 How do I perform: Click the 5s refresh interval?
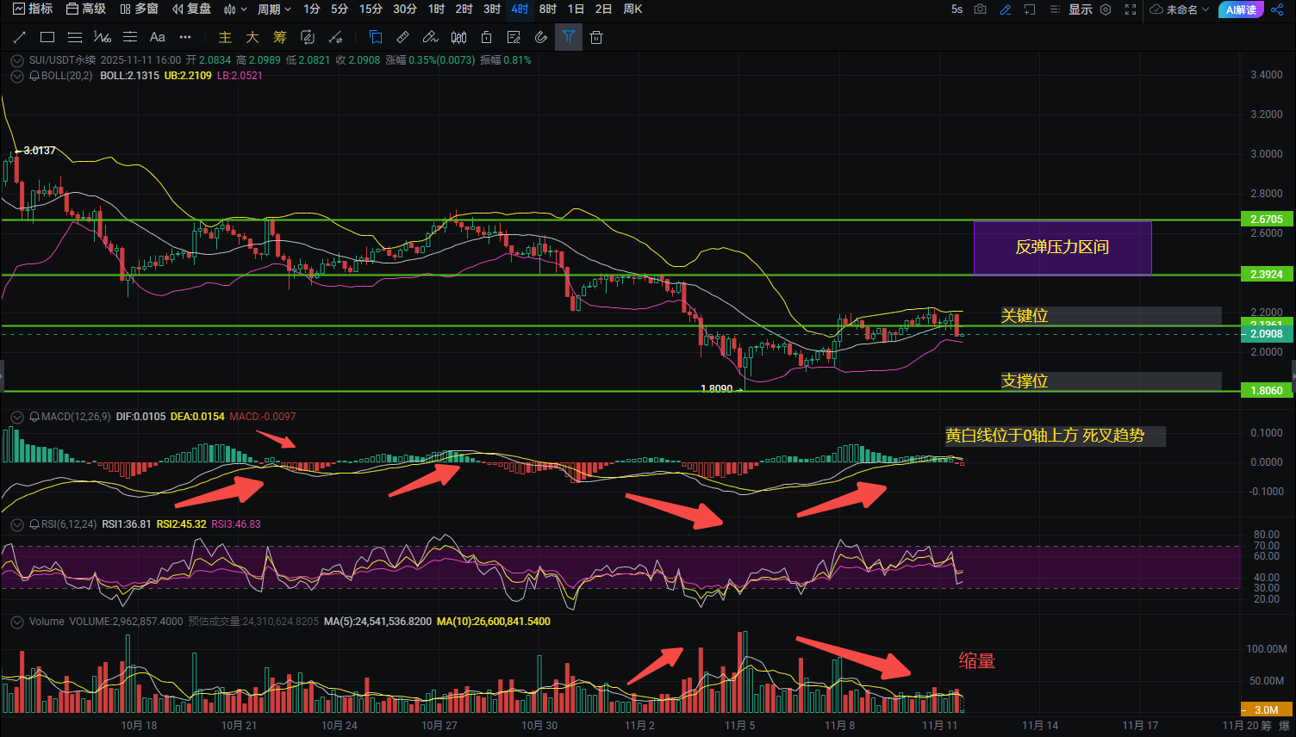pos(956,9)
